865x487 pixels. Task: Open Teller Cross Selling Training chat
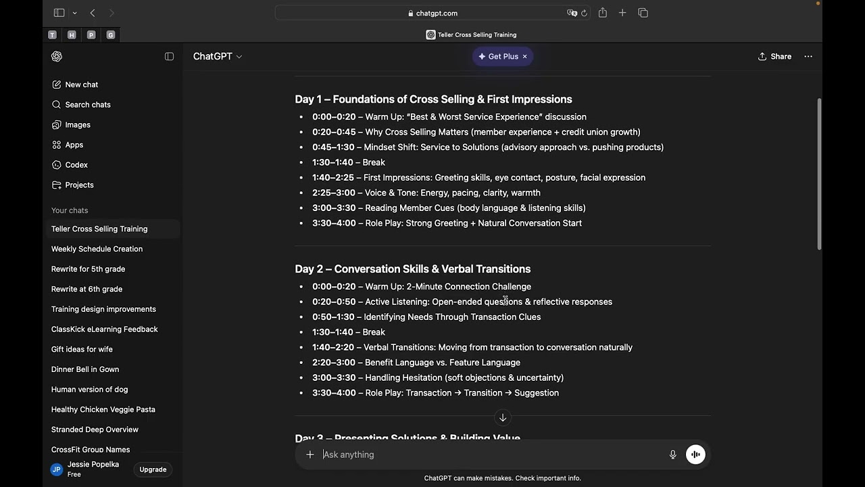(x=112, y=229)
